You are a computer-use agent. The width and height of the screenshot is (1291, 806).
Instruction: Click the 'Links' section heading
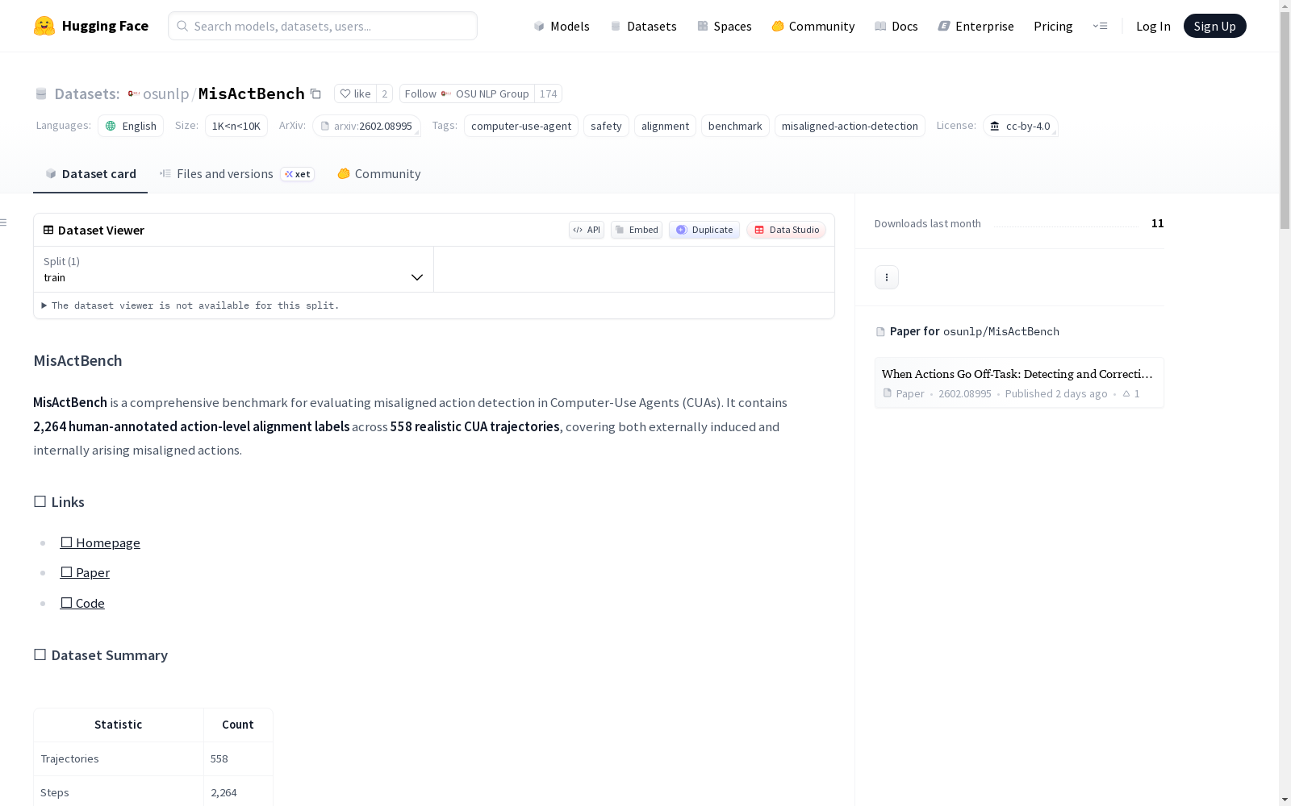pos(59,502)
